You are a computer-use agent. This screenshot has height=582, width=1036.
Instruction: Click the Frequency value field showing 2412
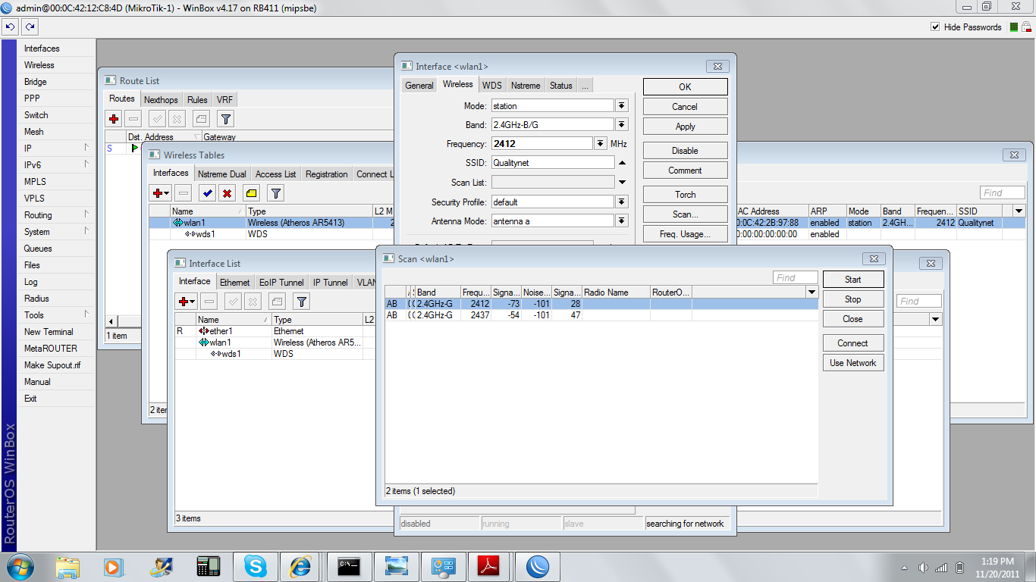542,143
